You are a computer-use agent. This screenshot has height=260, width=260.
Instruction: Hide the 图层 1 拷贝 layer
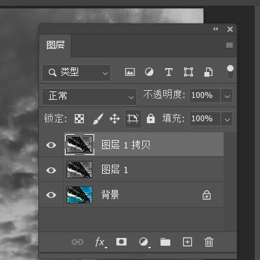tap(51, 145)
